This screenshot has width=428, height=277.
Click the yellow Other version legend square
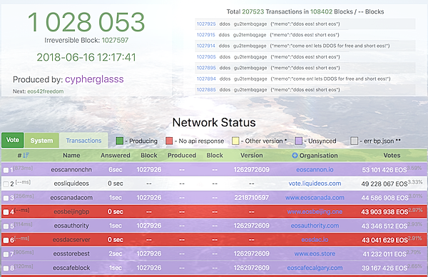(235, 141)
